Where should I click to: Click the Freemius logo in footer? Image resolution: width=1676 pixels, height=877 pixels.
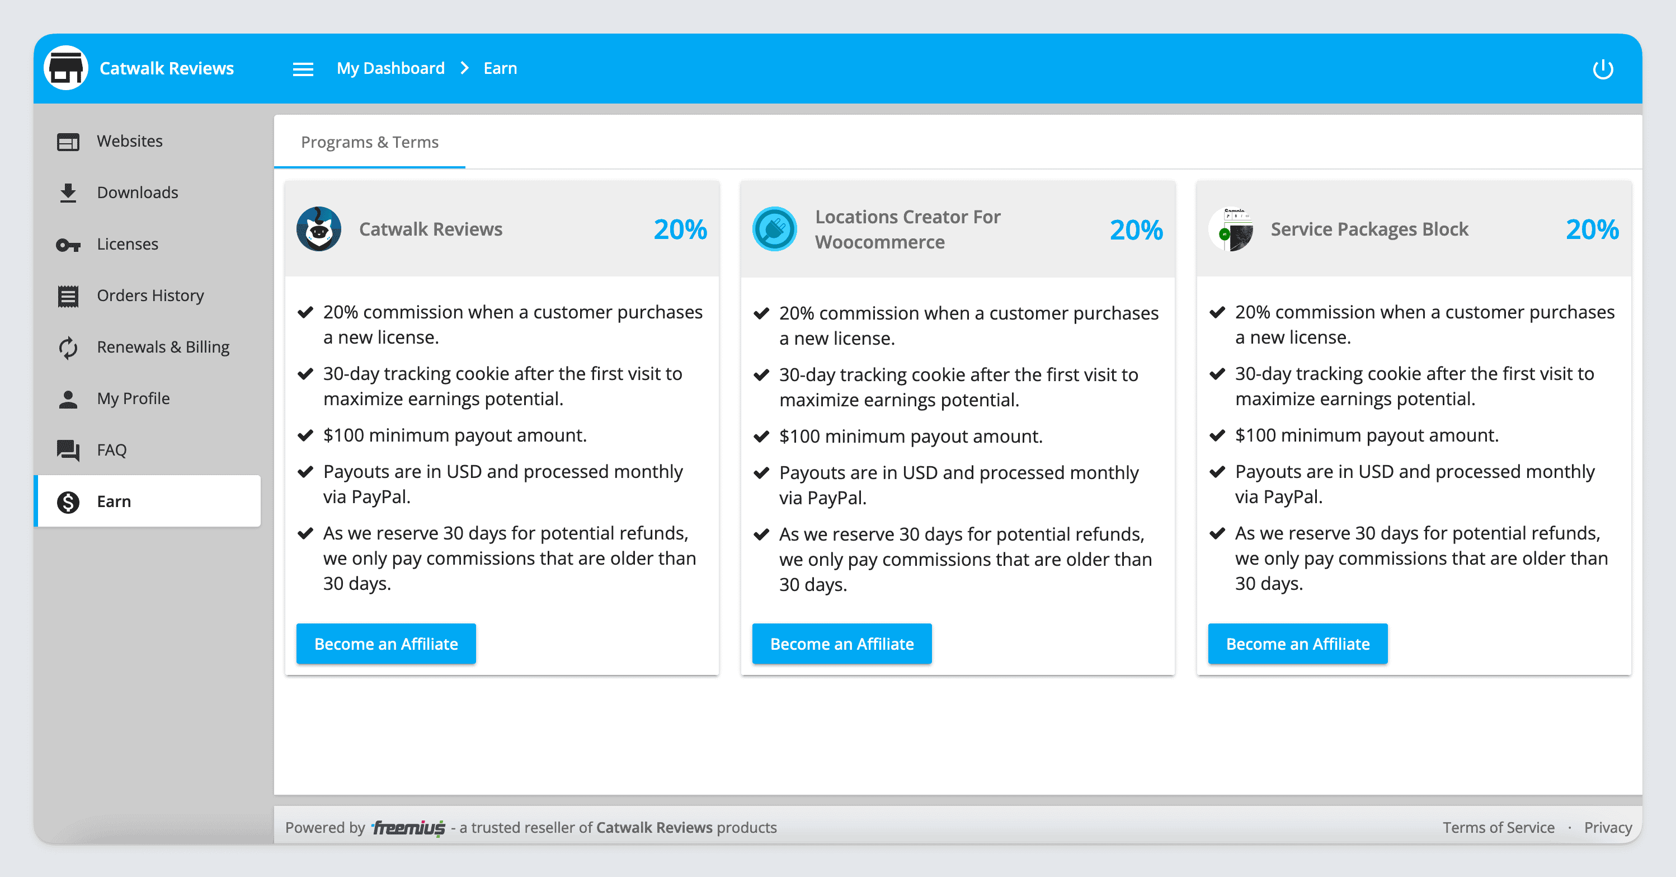tap(408, 828)
